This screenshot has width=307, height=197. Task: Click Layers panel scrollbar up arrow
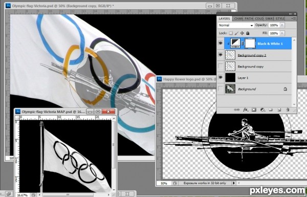(x=294, y=40)
